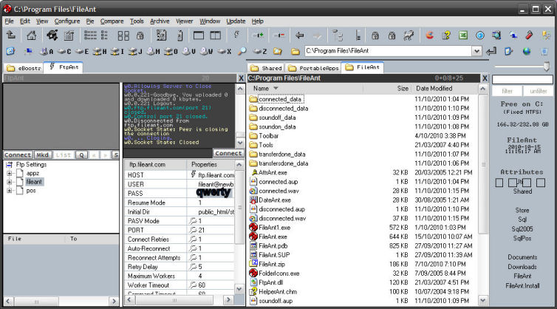Select the HelperAnt.chm file
Viewport: 557px width, 309px height.
(x=278, y=291)
